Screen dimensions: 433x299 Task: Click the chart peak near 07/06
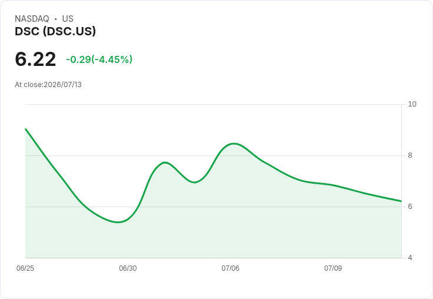pyautogui.click(x=234, y=144)
